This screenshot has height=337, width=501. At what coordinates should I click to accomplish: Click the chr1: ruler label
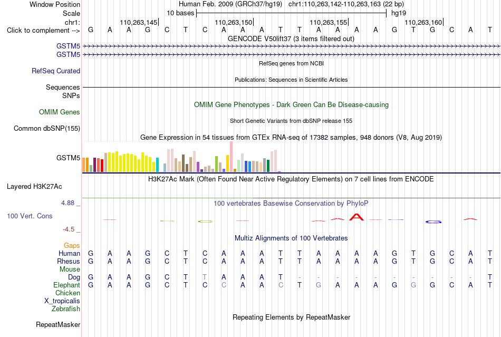[x=72, y=22]
